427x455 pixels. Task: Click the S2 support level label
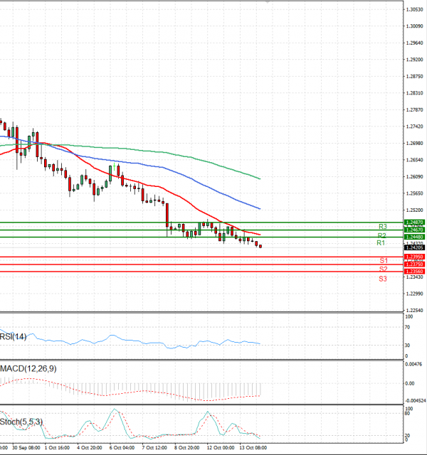click(383, 269)
